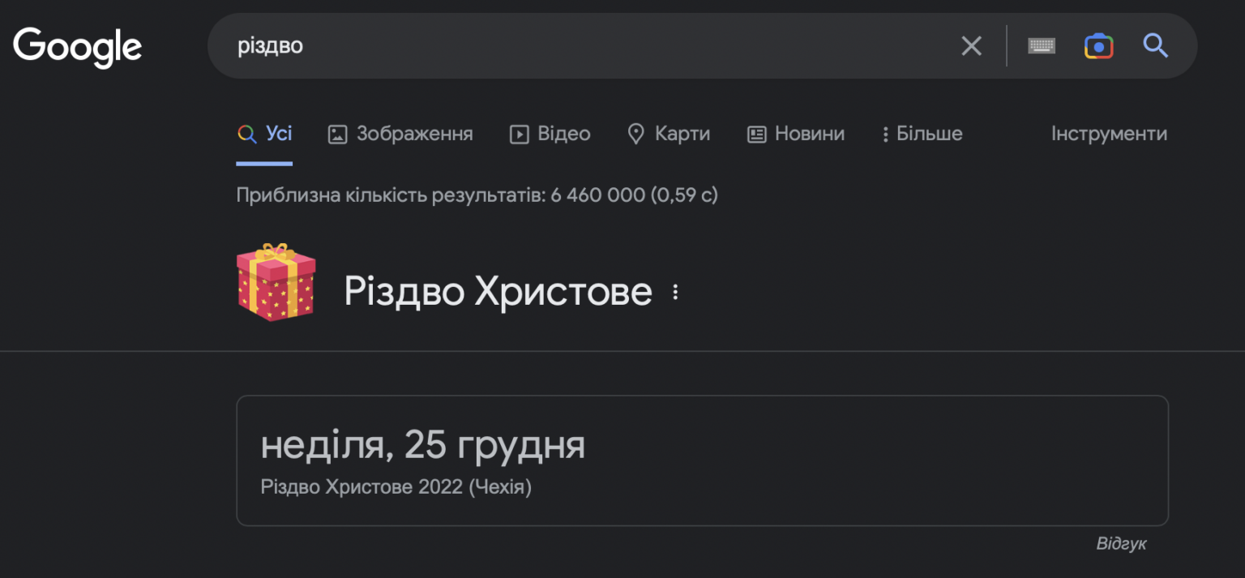Click the approximate results count text
The image size is (1245, 578).
477,195
